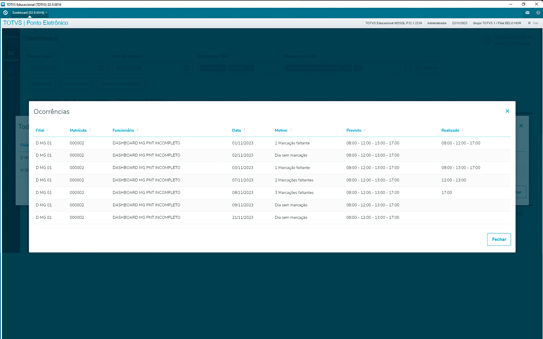Click the system date 22/11/2023 in header
The width and height of the screenshot is (543, 339).
(x=459, y=23)
